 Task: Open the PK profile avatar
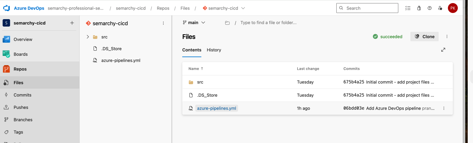453,8
